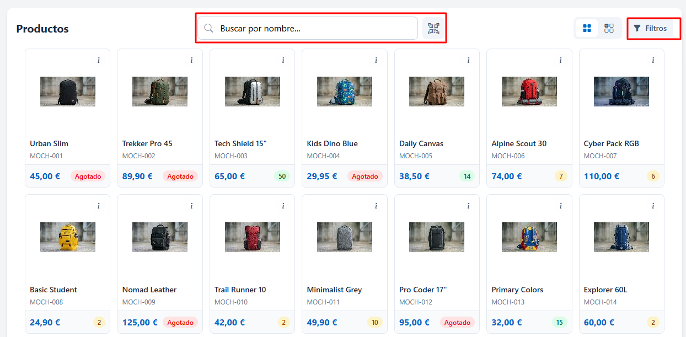Screen dimensions: 686x337
Task: Click the Agotado badge on Pro Coder 17"
Action: 457,322
